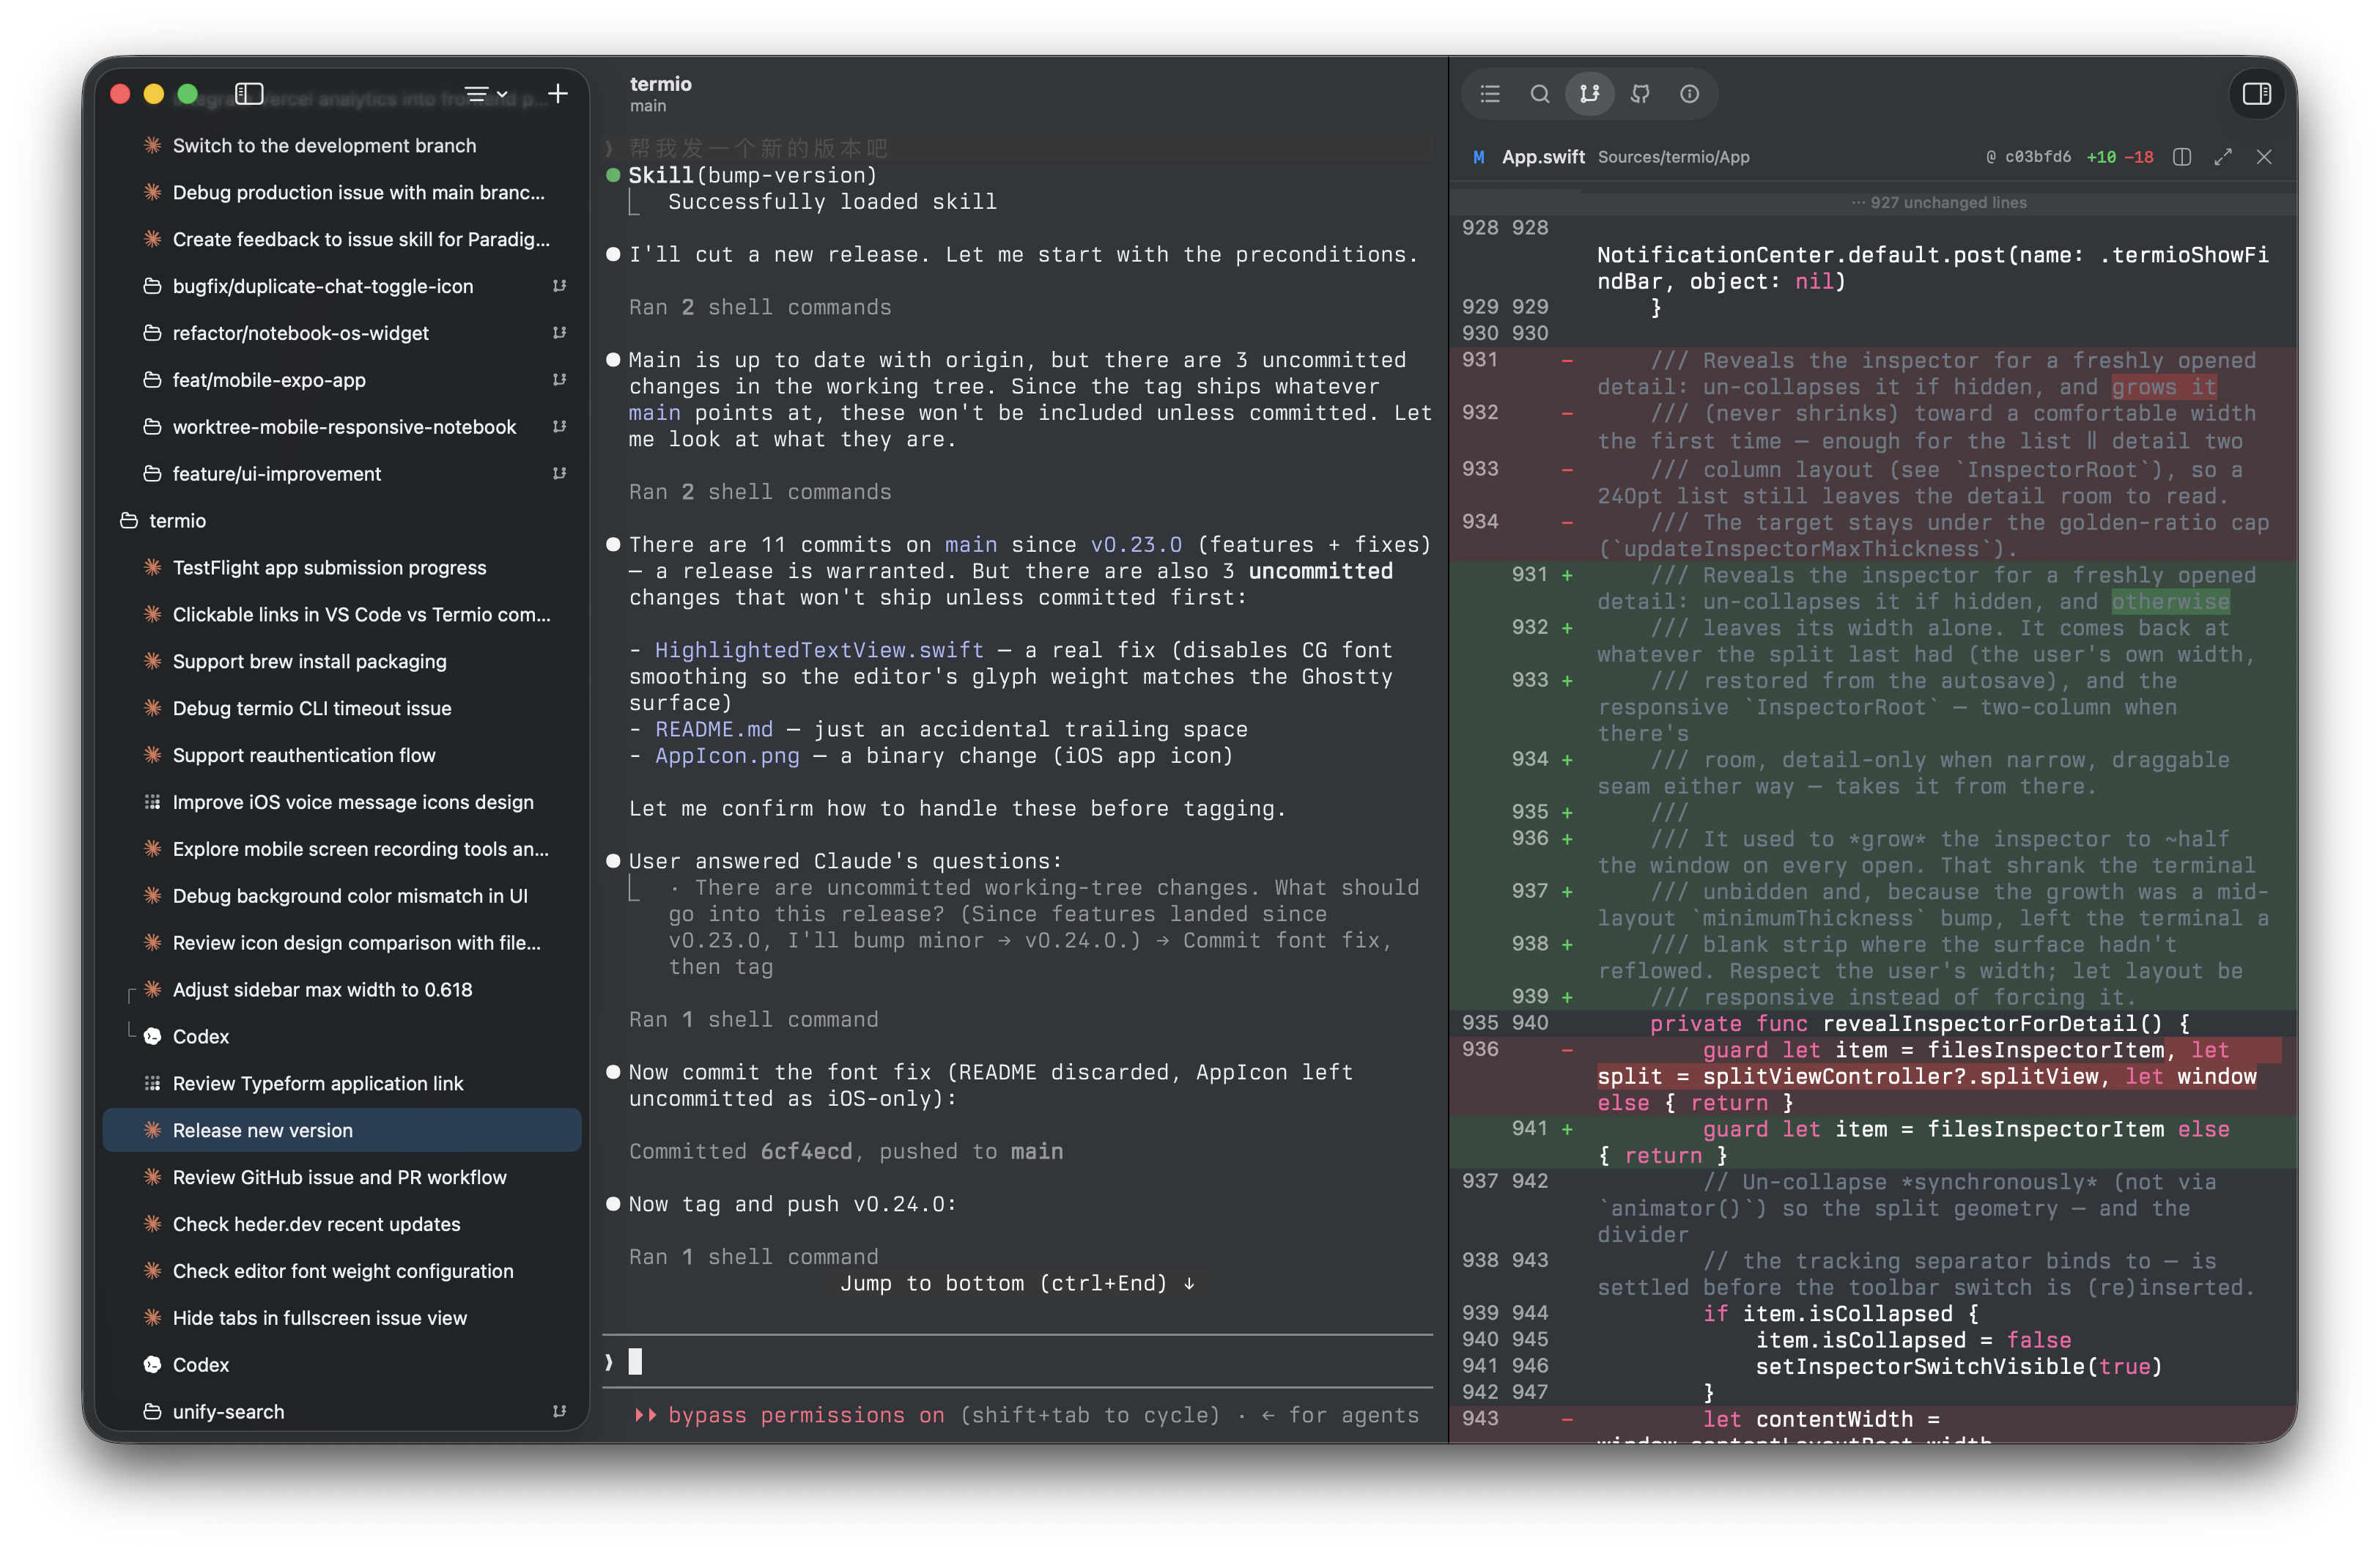Click folder icon of worktree-mobile-responsive-notebook
This screenshot has width=2380, height=1552.
pos(152,427)
